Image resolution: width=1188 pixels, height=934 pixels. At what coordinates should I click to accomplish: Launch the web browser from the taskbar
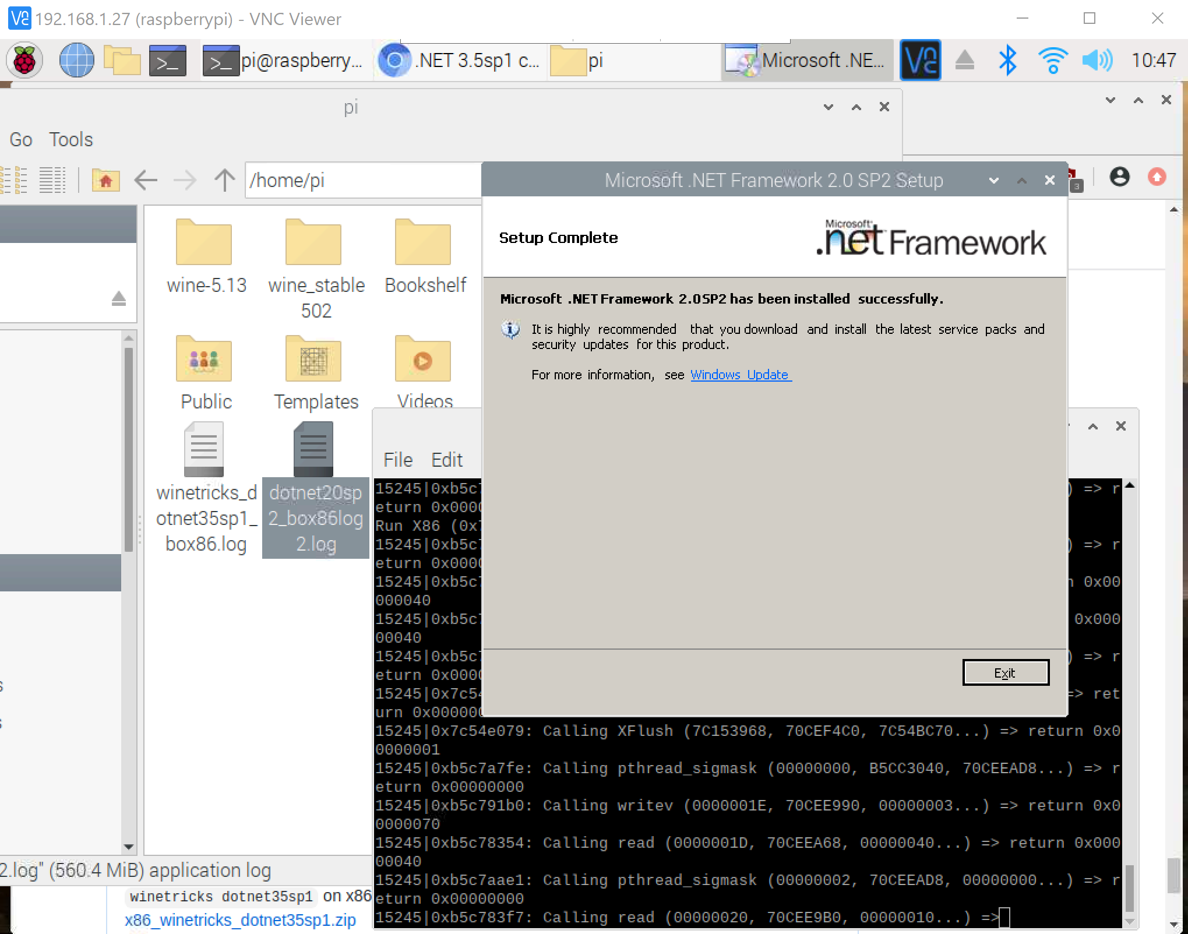click(76, 60)
